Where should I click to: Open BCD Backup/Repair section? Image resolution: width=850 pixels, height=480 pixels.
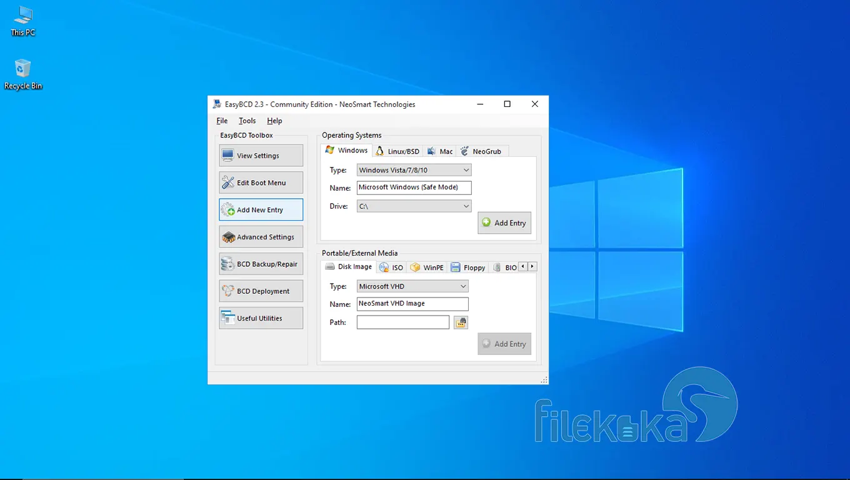pyautogui.click(x=261, y=264)
